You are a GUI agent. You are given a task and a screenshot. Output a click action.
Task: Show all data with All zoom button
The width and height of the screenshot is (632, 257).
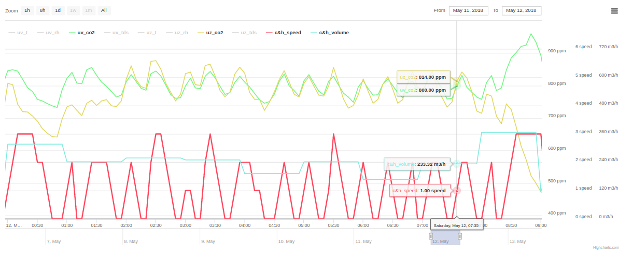(104, 10)
